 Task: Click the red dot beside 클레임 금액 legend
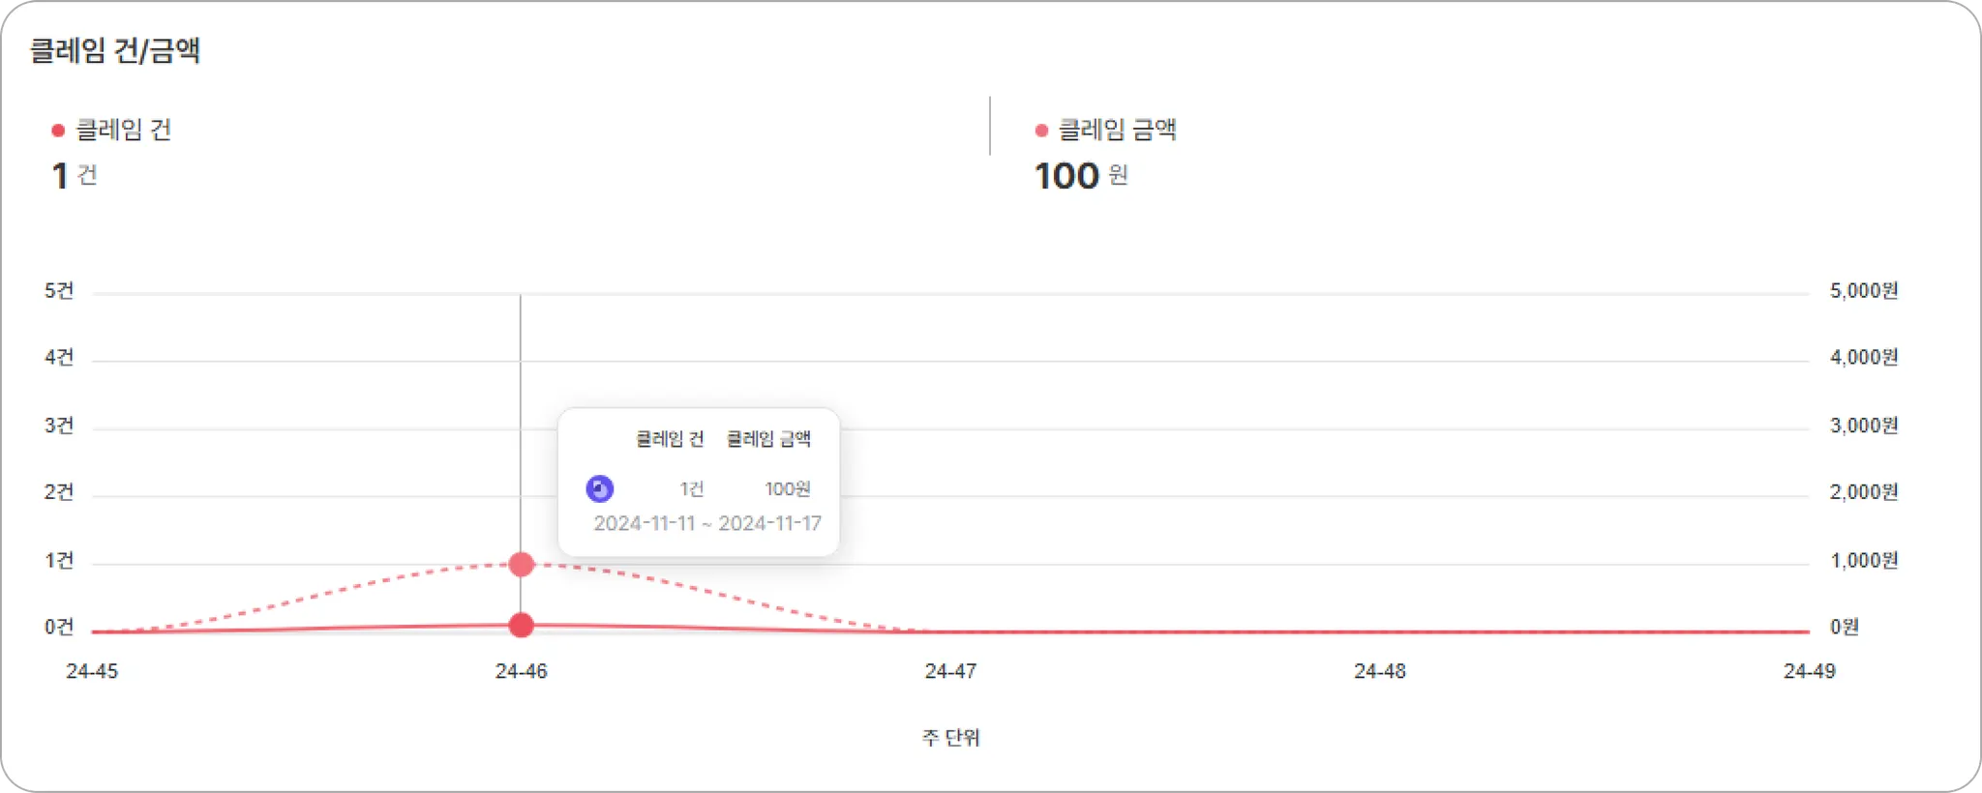pyautogui.click(x=1041, y=131)
